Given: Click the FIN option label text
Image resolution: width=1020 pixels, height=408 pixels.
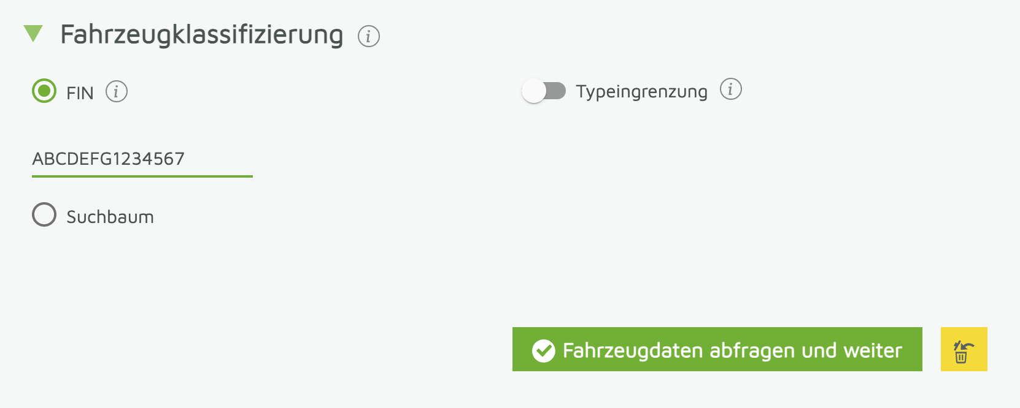Looking at the screenshot, I should [80, 93].
